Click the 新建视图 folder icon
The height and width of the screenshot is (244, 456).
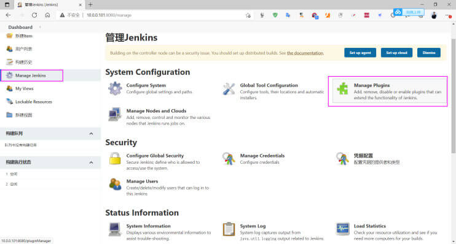9,115
